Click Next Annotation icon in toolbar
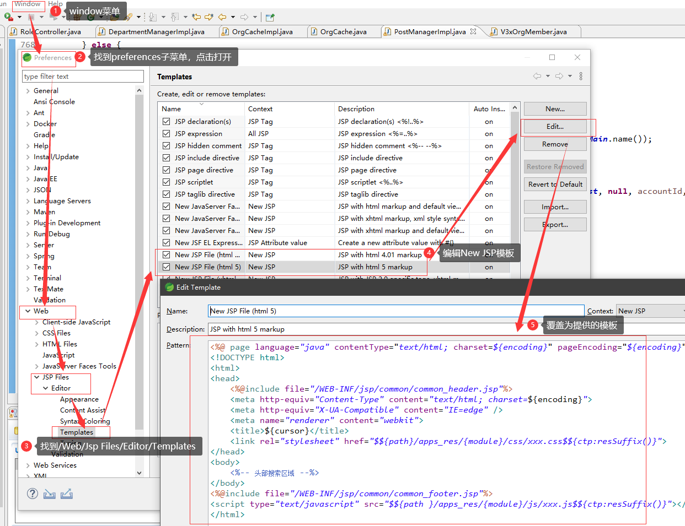 153,17
